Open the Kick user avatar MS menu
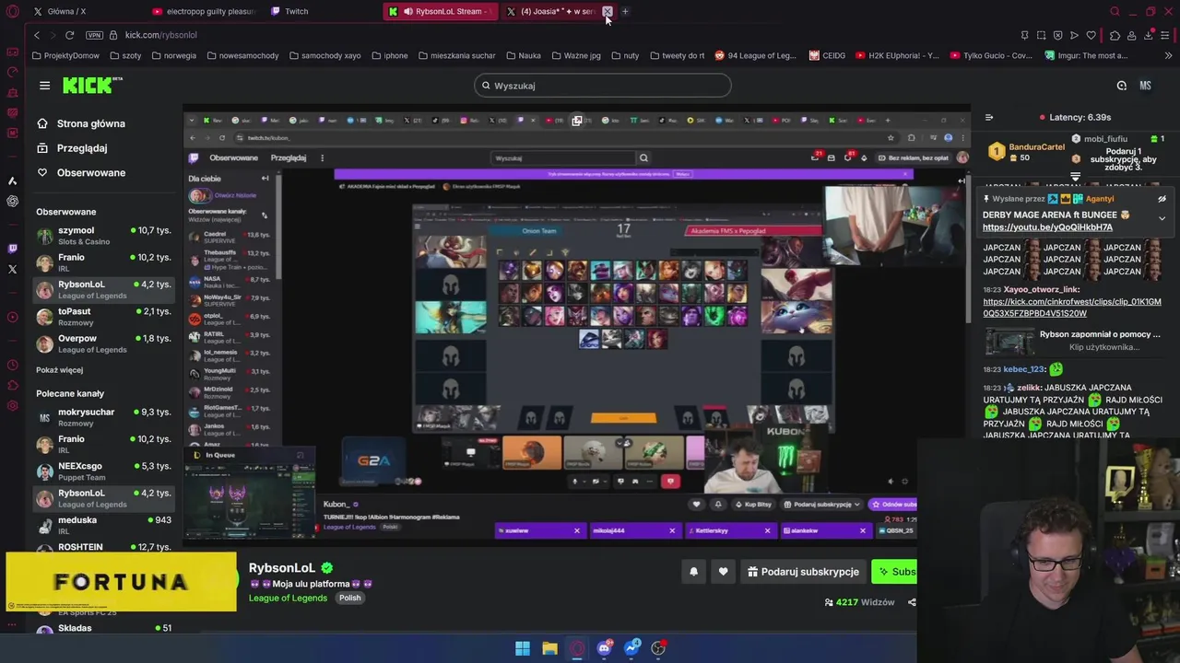Image resolution: width=1180 pixels, height=663 pixels. click(x=1145, y=86)
